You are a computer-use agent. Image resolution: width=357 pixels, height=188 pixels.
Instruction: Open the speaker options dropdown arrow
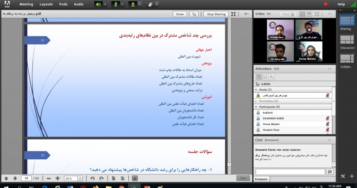105,4
